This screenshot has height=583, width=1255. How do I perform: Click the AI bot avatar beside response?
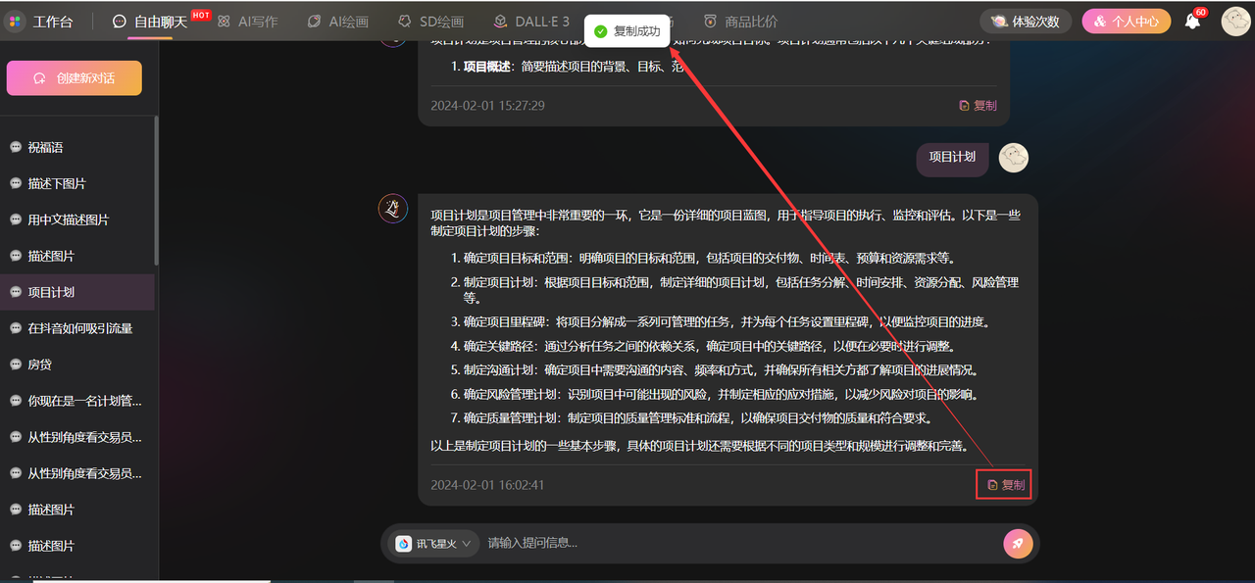tap(393, 208)
